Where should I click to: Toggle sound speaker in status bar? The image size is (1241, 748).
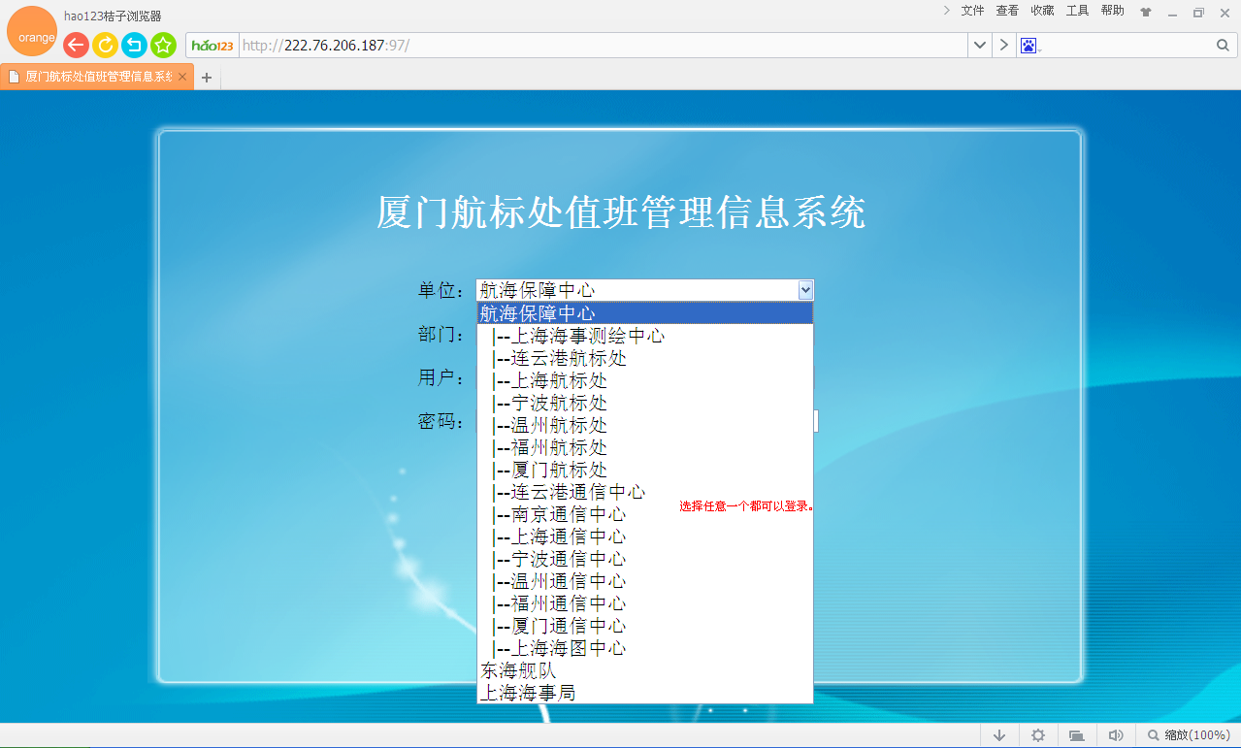(1116, 735)
